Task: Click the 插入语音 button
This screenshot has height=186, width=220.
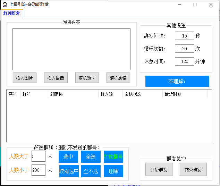Action: tap(56, 78)
